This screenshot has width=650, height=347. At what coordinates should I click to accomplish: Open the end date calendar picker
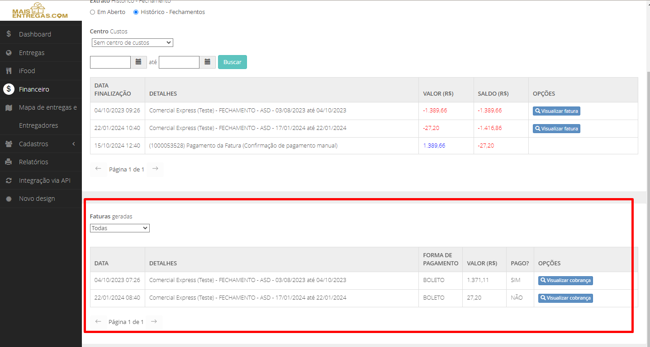pos(207,62)
